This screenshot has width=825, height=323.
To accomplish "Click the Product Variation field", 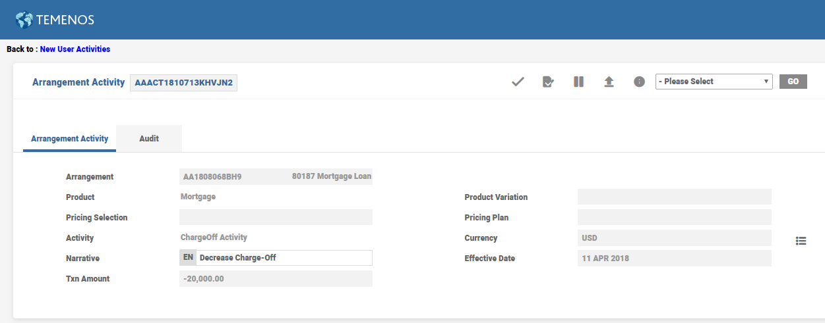I will (x=674, y=197).
